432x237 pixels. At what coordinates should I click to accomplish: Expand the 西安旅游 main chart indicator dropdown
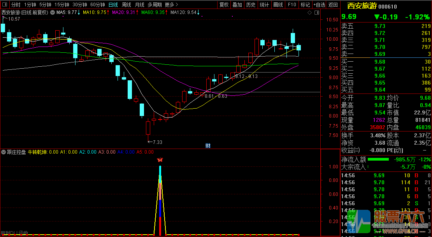(x=53, y=12)
